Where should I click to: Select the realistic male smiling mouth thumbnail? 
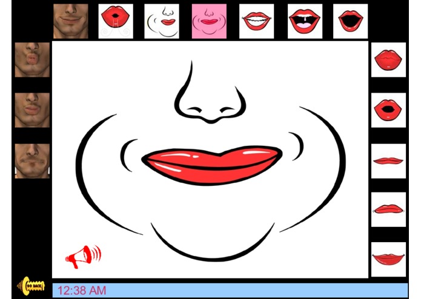[x=71, y=21]
